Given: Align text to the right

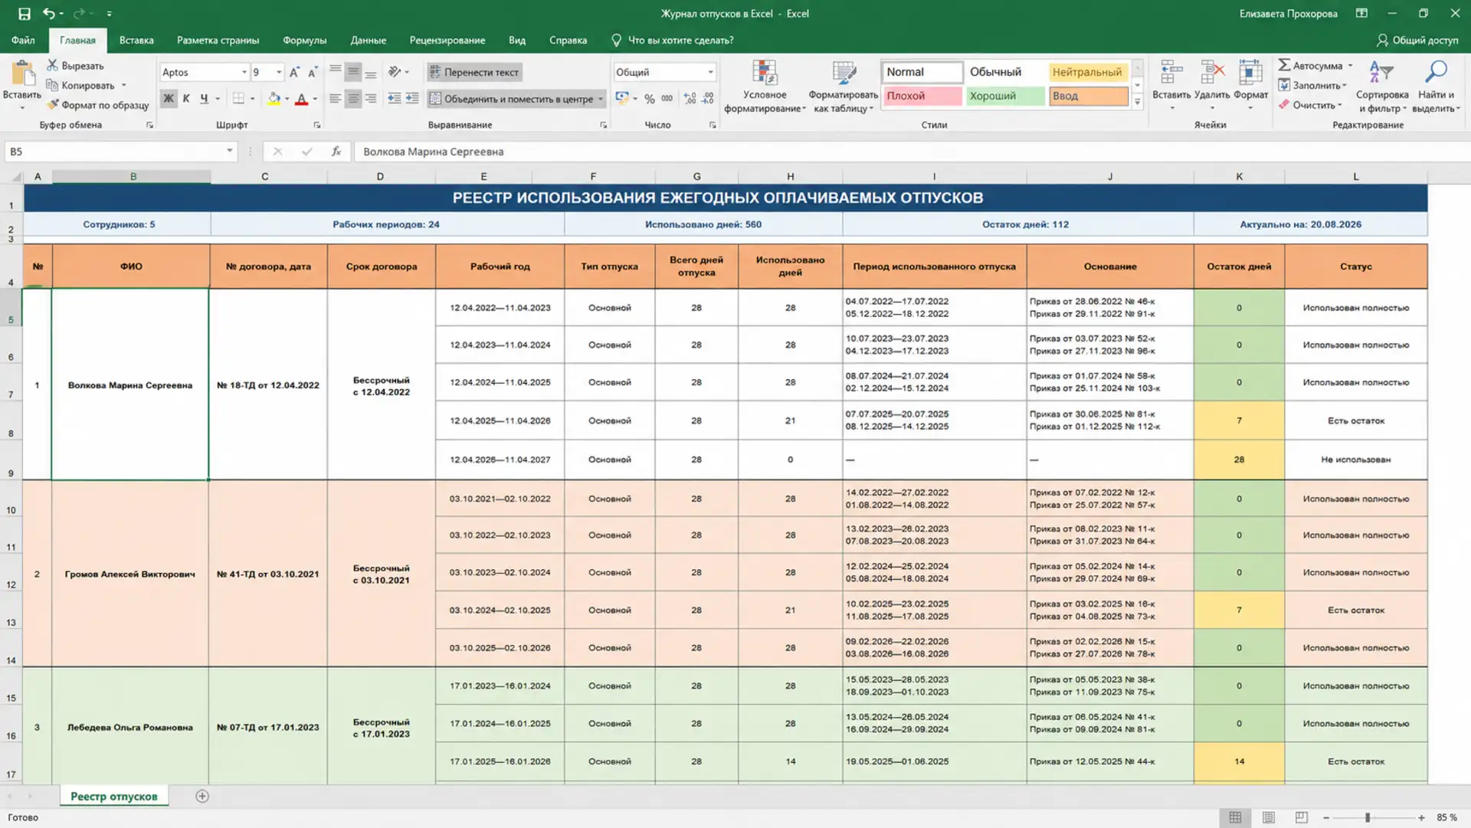Looking at the screenshot, I should (x=371, y=98).
